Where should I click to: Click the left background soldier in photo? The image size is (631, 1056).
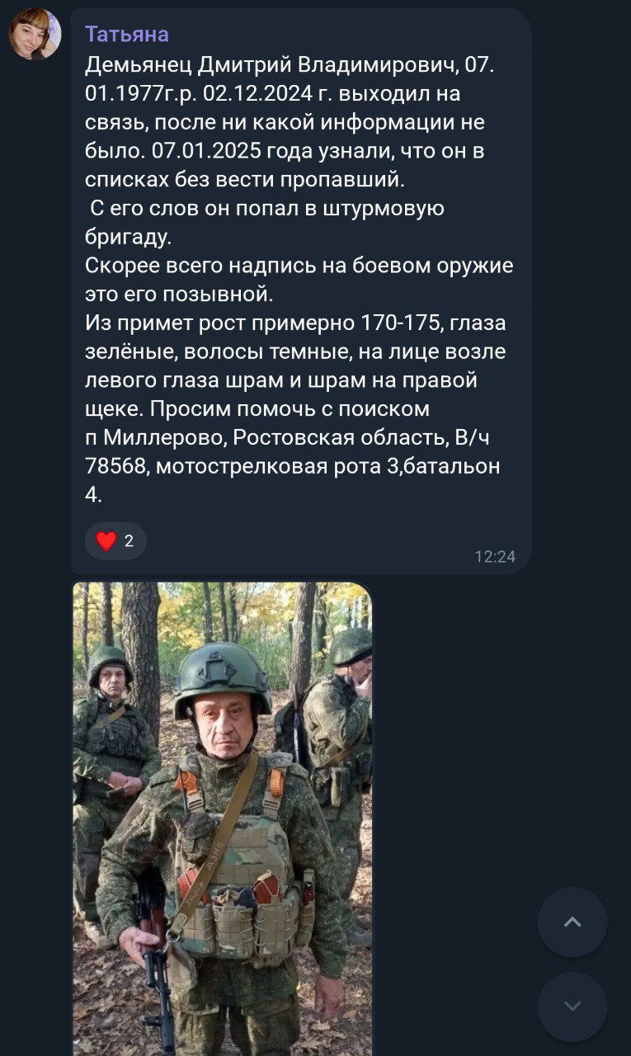click(111, 742)
